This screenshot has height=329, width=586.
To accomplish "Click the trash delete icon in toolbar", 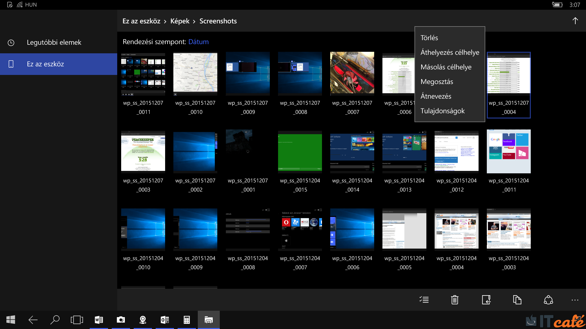I will click(x=455, y=300).
